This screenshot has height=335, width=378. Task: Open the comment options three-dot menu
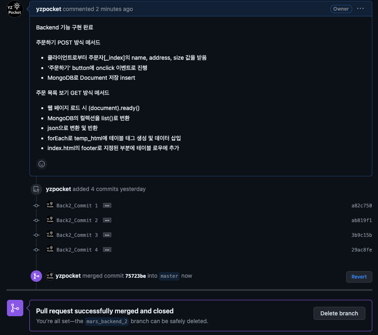[360, 9]
